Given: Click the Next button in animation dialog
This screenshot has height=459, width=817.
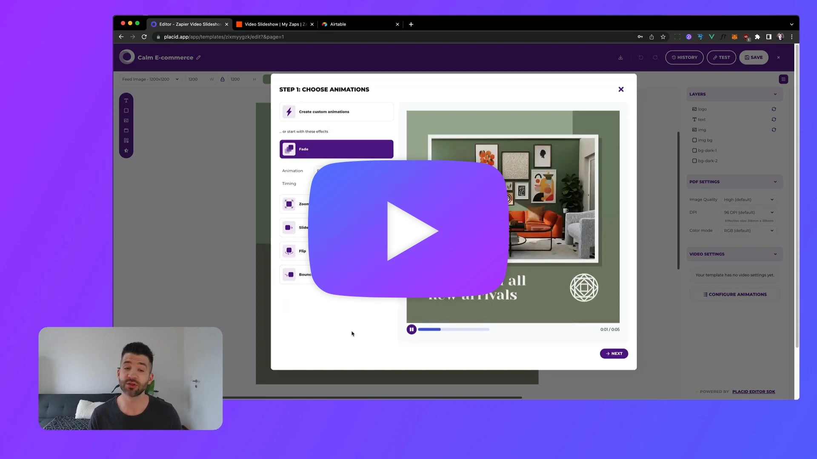Looking at the screenshot, I should 614,354.
